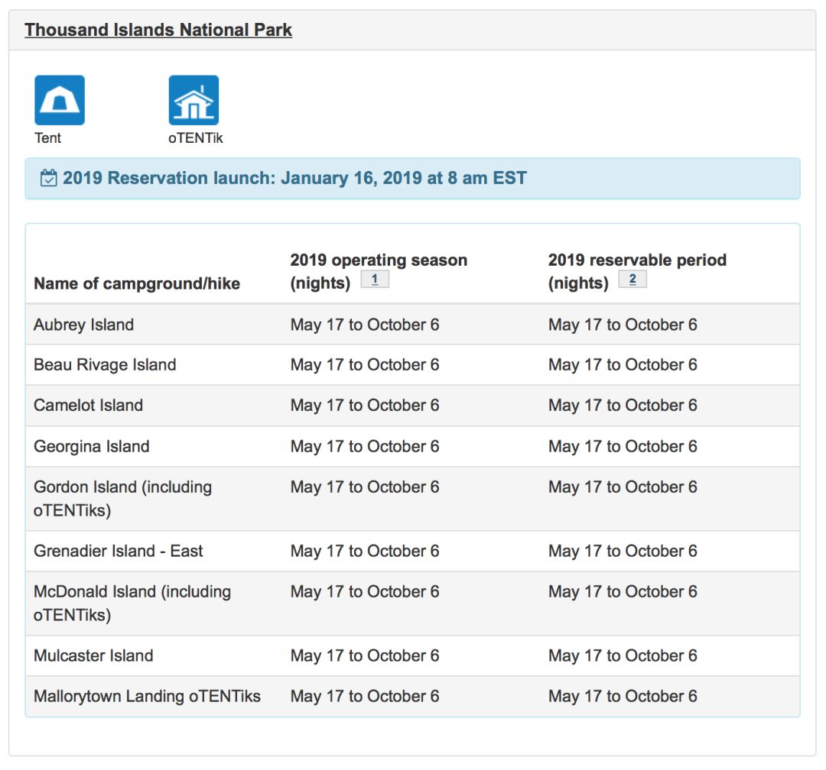Click McDonald Island's reservable period dates
Screen dimensions: 826x770
[x=623, y=591]
